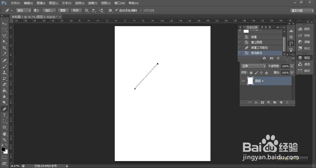
Task: Select the Lasso tool
Action: coord(4,36)
